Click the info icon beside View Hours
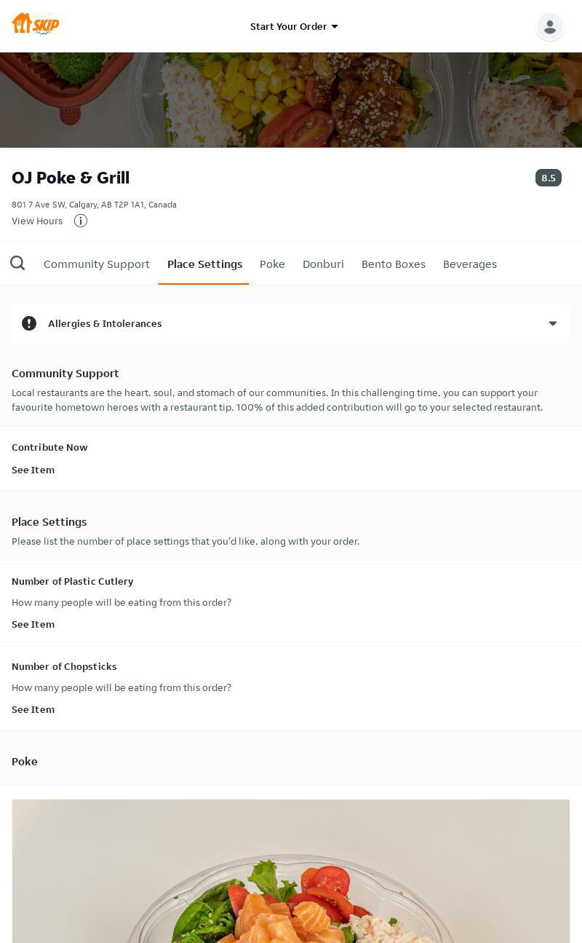 [x=81, y=221]
